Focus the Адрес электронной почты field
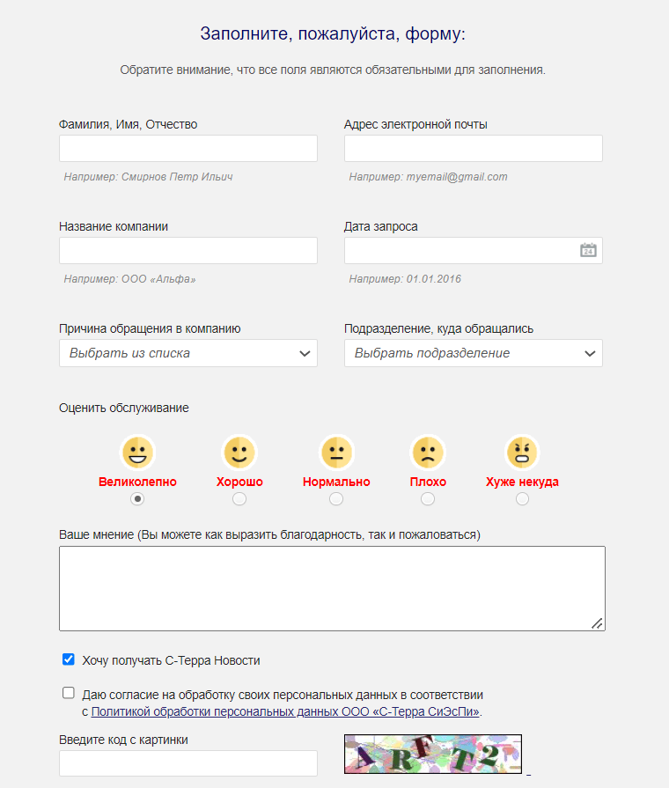This screenshot has width=669, height=788. (x=473, y=148)
